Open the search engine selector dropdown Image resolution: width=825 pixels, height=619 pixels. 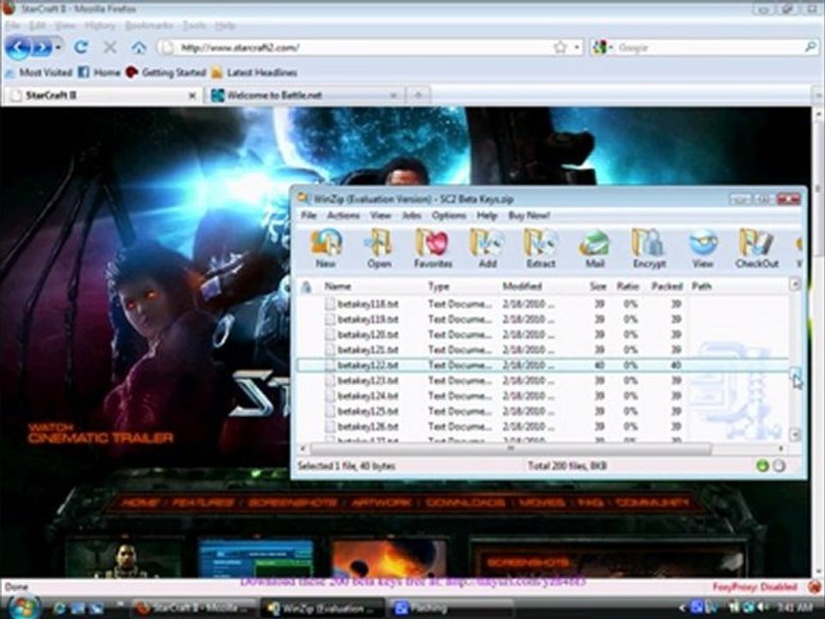[602, 47]
